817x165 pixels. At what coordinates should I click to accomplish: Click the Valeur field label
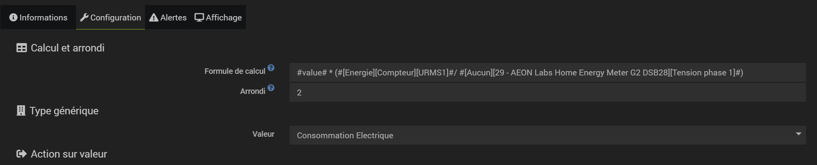(263, 134)
